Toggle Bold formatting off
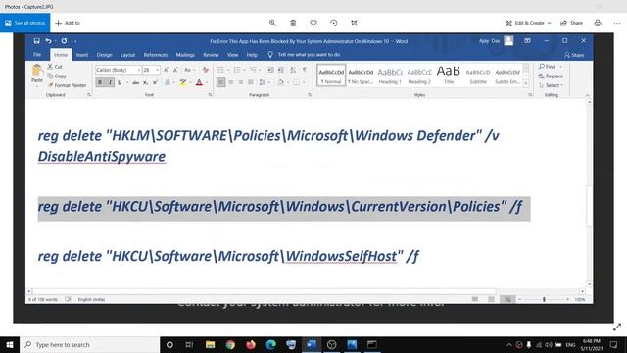 (x=100, y=82)
